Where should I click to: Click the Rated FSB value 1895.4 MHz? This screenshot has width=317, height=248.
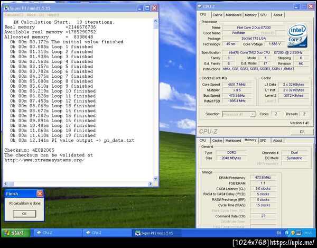click(237, 101)
